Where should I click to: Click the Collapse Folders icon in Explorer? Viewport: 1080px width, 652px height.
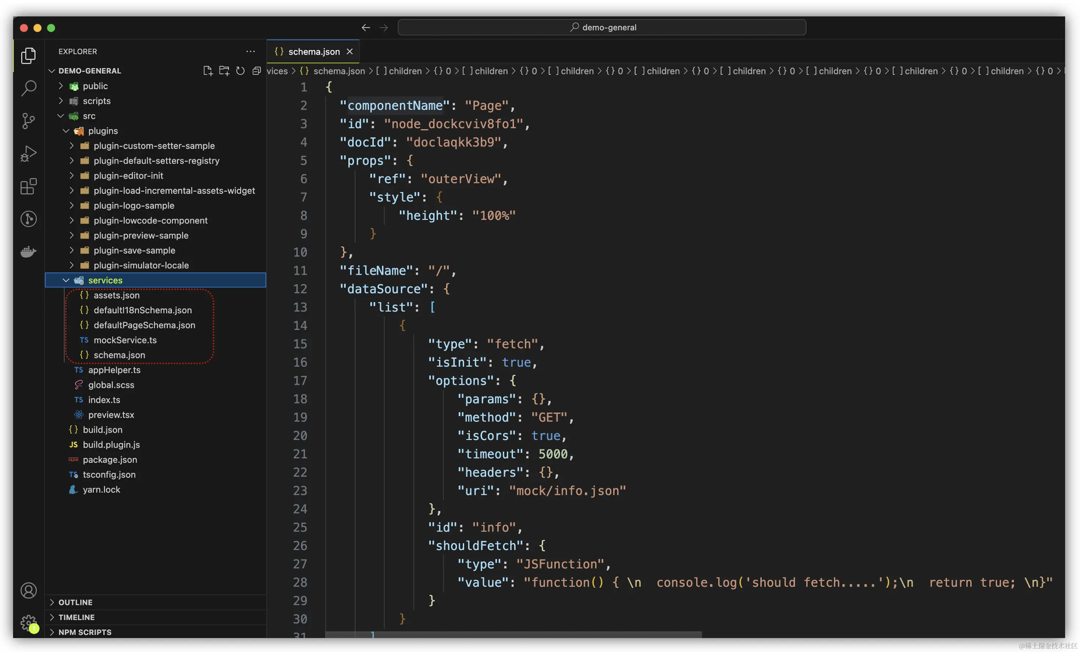click(256, 70)
